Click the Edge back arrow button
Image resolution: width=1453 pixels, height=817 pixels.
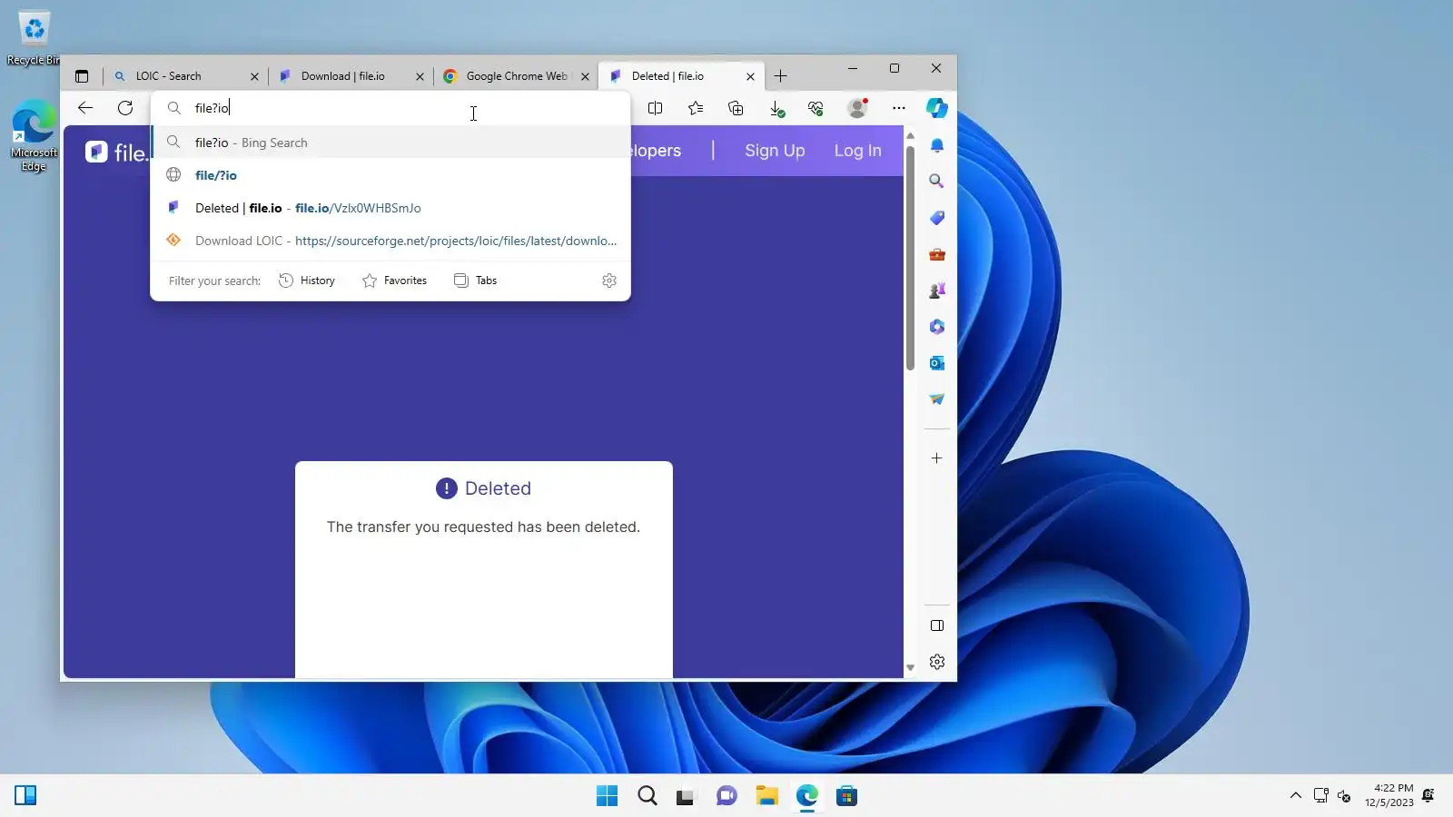click(85, 108)
